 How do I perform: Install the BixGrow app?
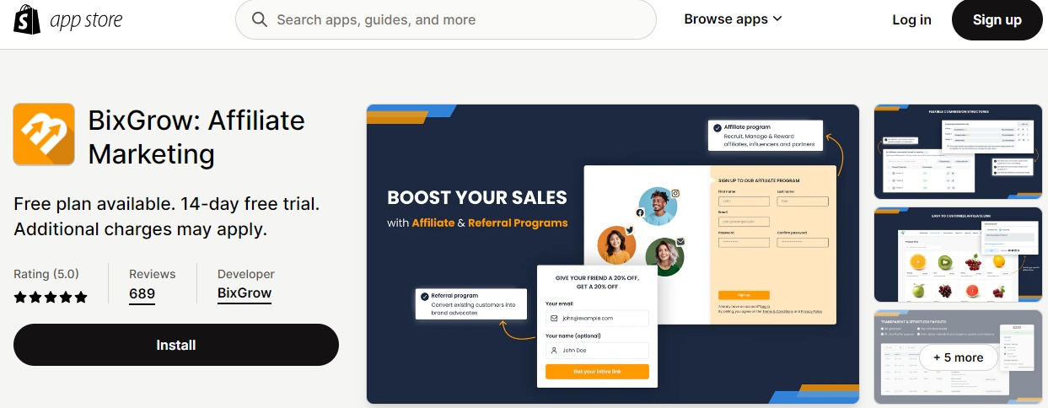point(176,345)
